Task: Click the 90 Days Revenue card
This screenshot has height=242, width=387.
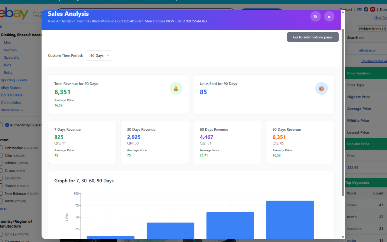Action: [300, 142]
